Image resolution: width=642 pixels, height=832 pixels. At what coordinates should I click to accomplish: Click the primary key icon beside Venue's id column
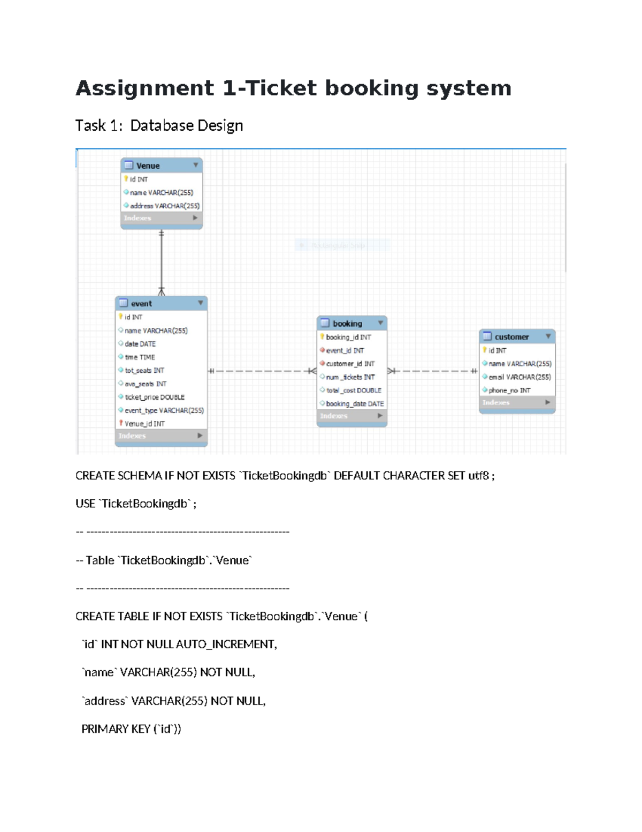tap(126, 178)
